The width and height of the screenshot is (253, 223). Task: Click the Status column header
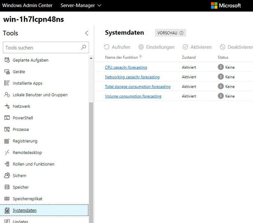click(x=223, y=57)
